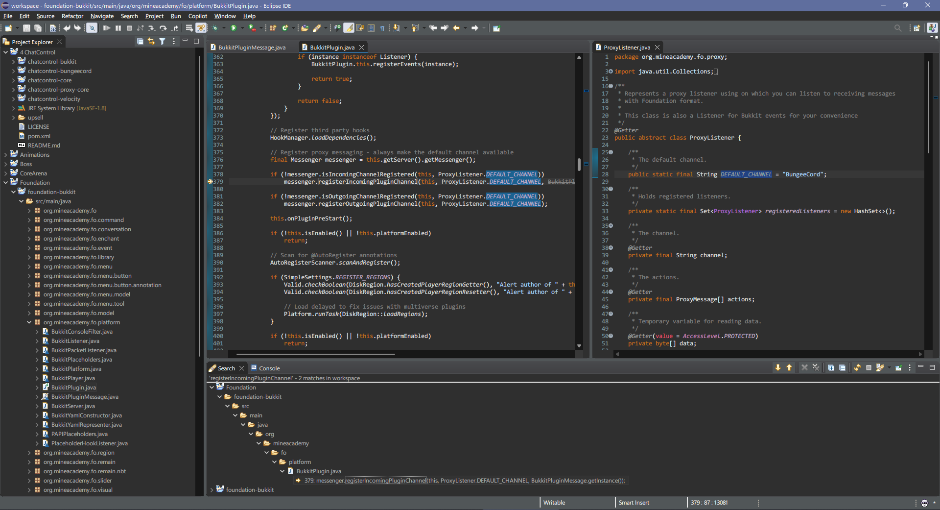
Task: Open the Run button dropdown arrow
Action: 242,28
